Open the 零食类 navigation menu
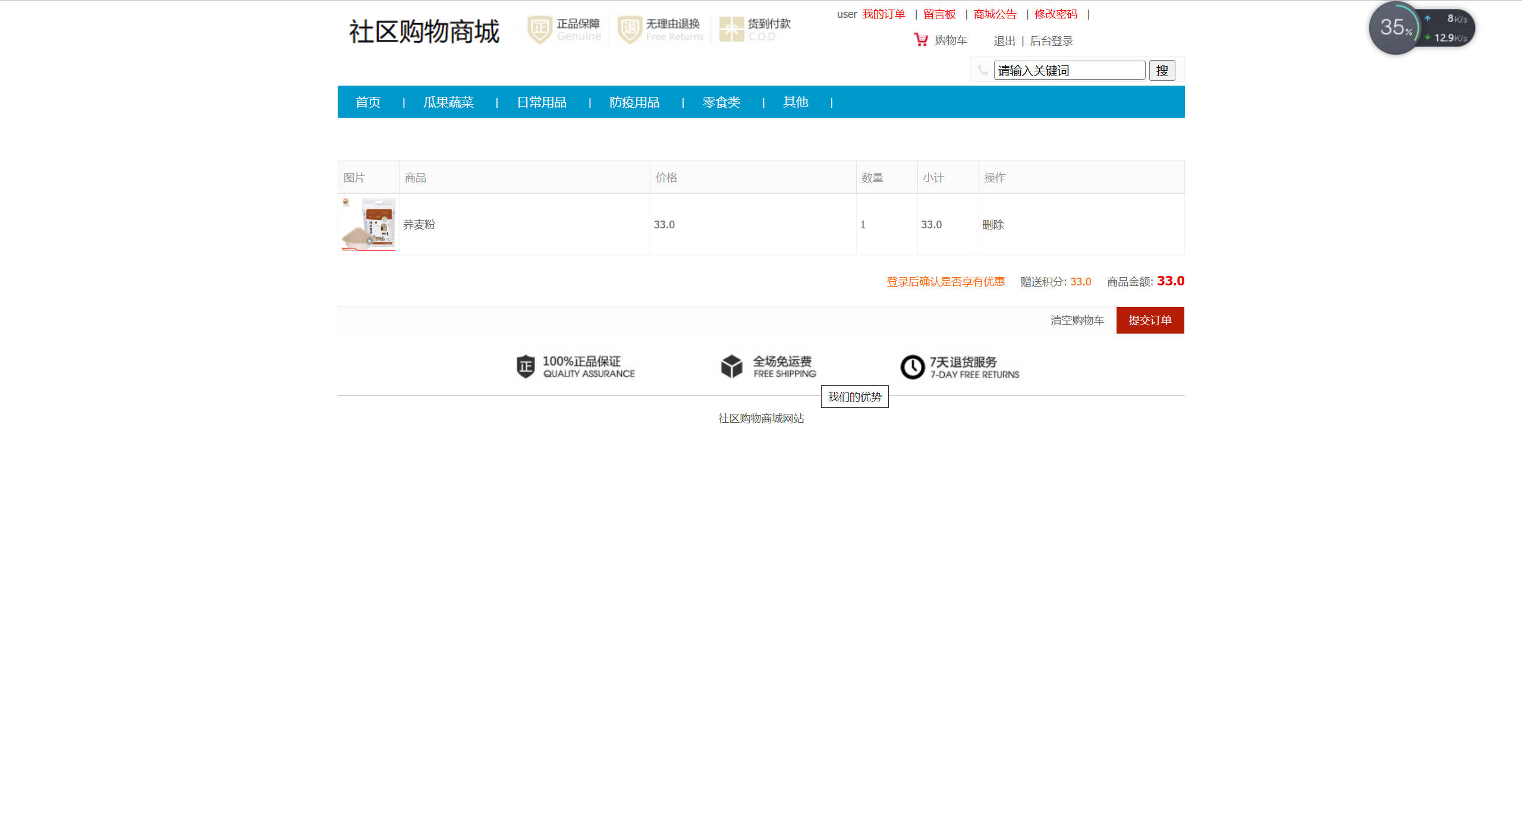1522x817 pixels. click(721, 102)
